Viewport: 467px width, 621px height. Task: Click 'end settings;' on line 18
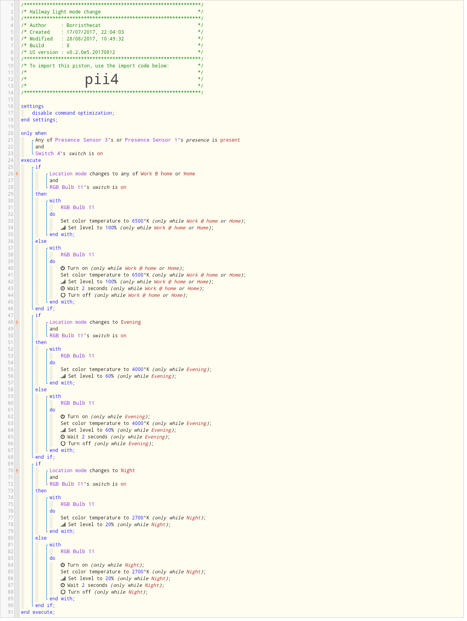click(x=39, y=120)
